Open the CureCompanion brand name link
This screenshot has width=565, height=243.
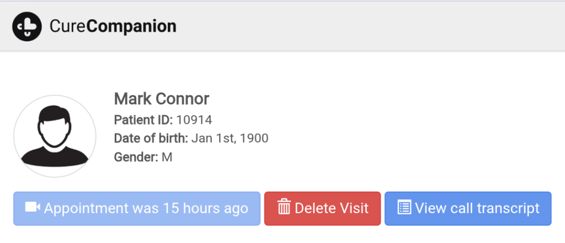pyautogui.click(x=113, y=26)
